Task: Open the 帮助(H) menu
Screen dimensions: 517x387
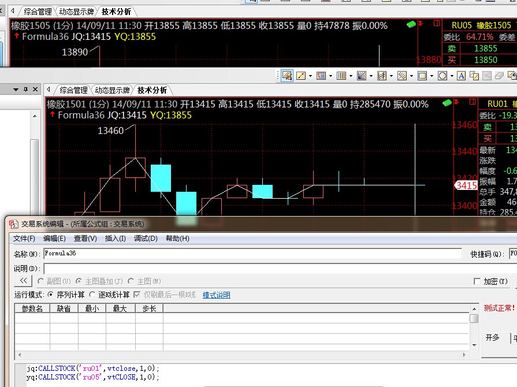Action: click(177, 239)
